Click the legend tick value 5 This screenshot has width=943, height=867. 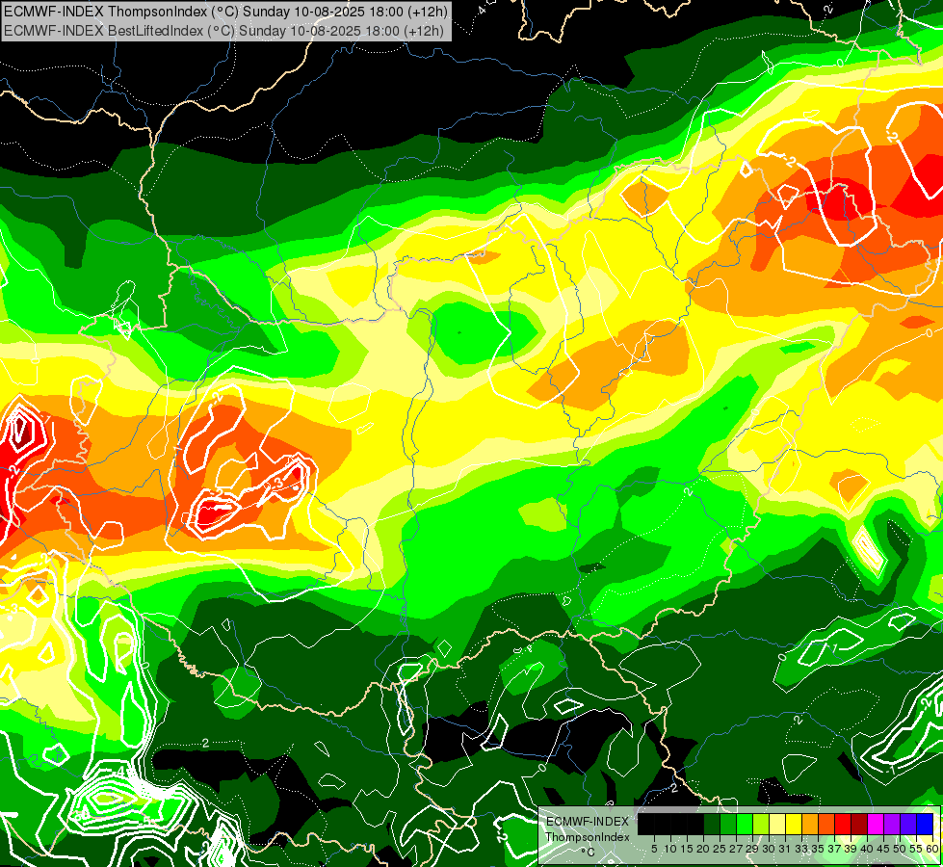[654, 849]
